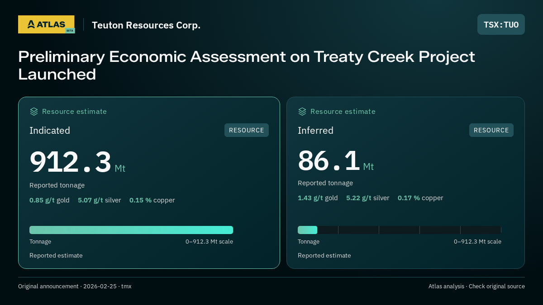Click the 0.15 % copper grade
Viewport: 543px width, 305px height.
(152, 200)
